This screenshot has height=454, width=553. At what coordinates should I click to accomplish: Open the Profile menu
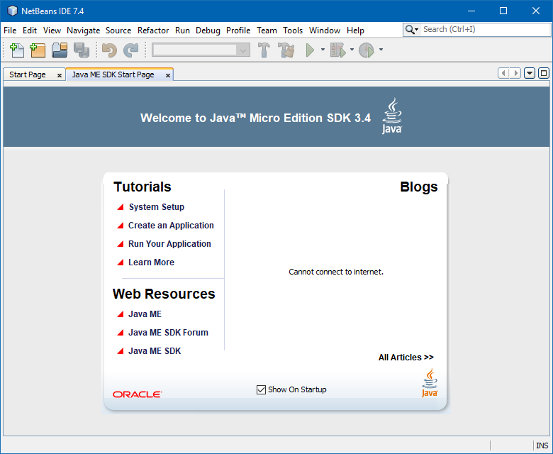[238, 31]
